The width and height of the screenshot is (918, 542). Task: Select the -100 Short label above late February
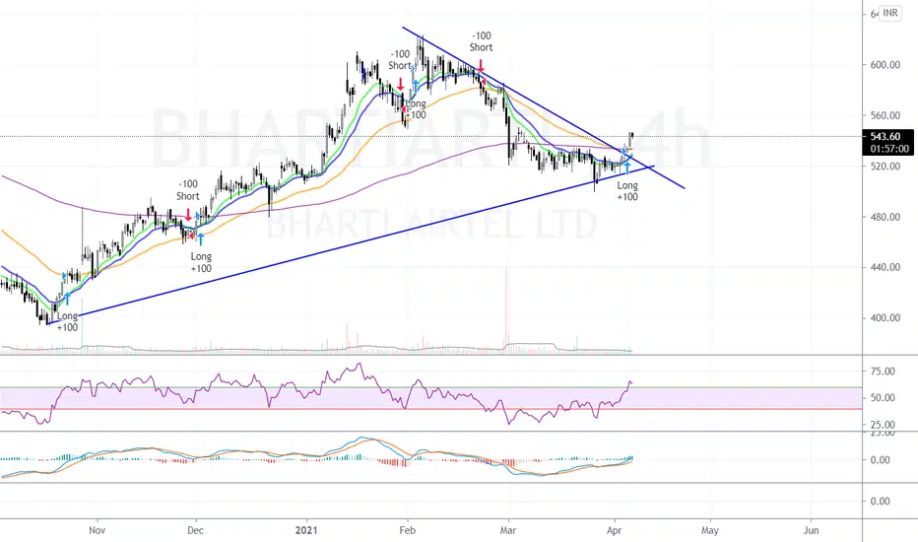coord(481,41)
